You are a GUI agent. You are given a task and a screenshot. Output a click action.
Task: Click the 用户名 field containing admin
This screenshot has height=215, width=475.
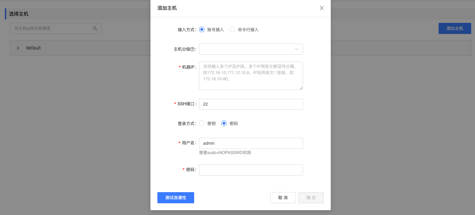coord(251,143)
